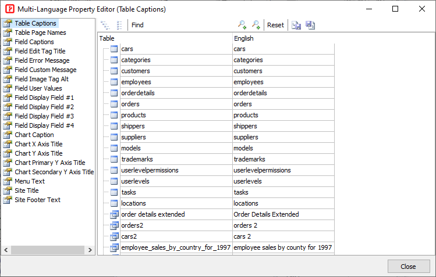Click the last disk icon in toolbar
The image size is (436, 277).
[310, 25]
